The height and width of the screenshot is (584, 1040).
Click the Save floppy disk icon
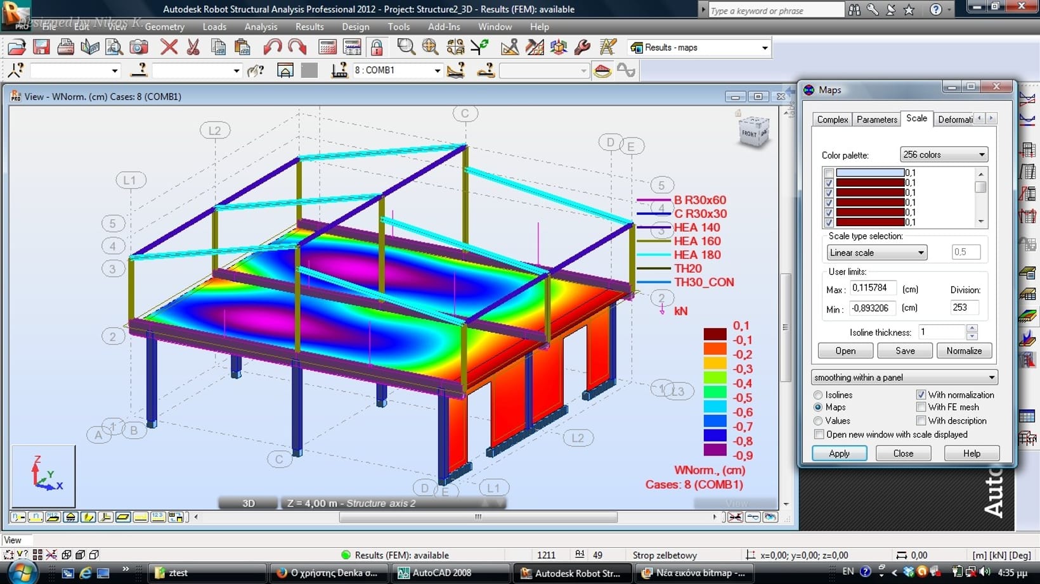[41, 48]
